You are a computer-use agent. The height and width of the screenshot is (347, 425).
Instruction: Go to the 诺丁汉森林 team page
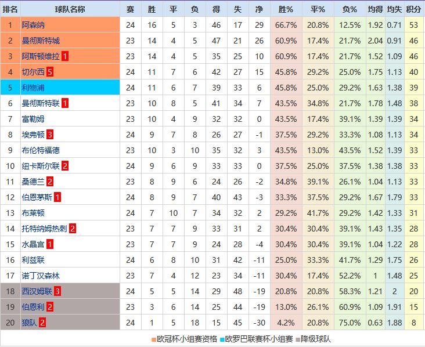point(41,276)
